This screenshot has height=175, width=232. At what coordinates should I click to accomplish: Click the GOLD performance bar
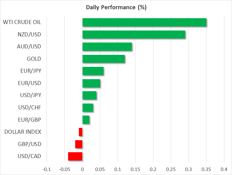(x=104, y=59)
